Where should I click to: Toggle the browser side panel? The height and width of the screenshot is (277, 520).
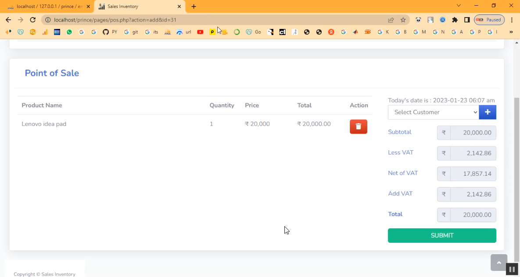467,20
